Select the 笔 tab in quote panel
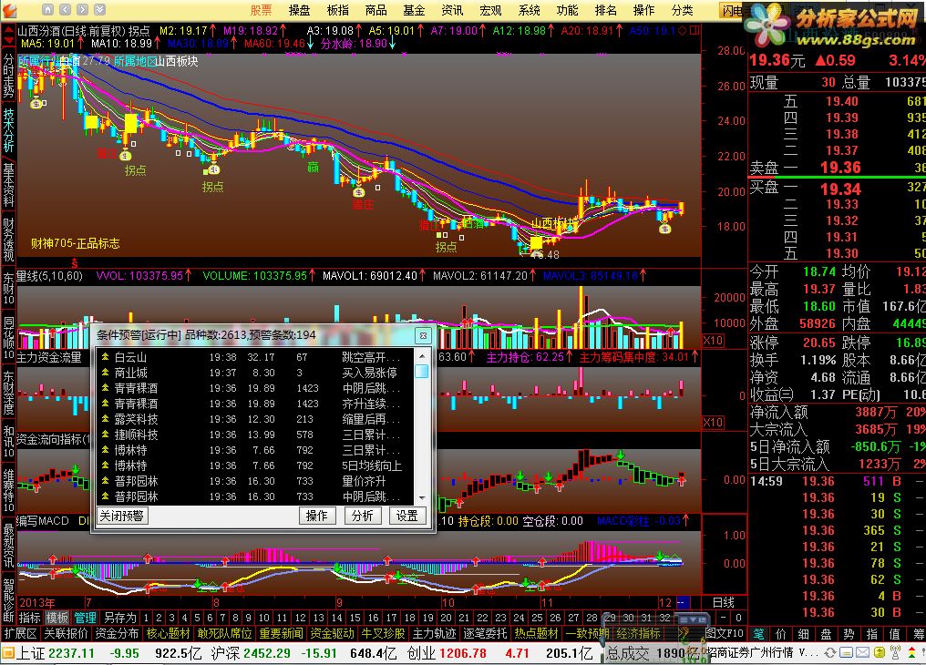The height and width of the screenshot is (665, 926). [x=759, y=634]
